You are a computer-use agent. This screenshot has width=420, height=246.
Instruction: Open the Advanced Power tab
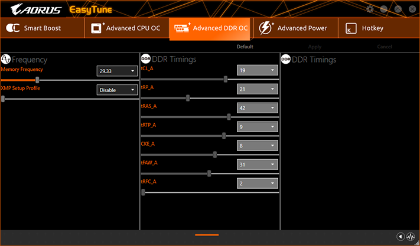coord(296,28)
